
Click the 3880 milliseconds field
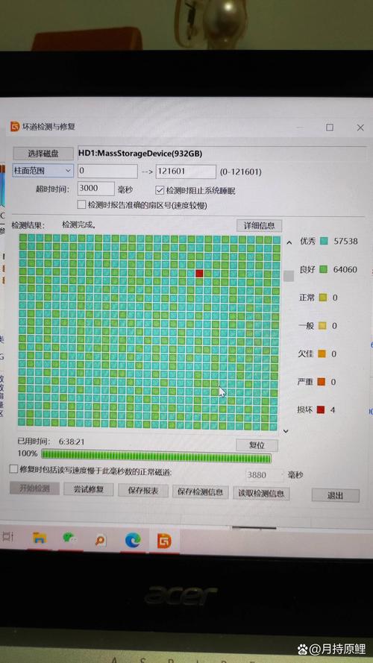click(x=265, y=475)
